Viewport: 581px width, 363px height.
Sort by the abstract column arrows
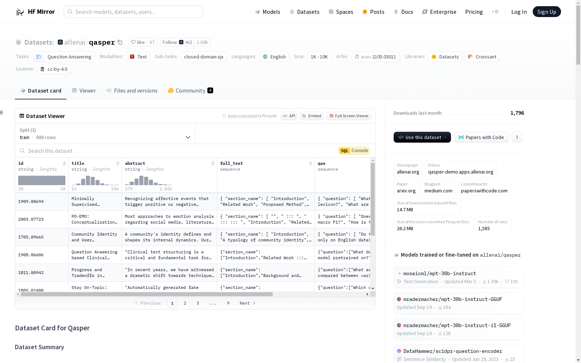(x=213, y=163)
